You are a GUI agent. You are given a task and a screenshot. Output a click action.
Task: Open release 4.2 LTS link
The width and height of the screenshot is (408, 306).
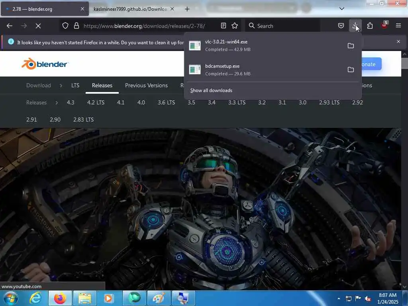coord(96,102)
